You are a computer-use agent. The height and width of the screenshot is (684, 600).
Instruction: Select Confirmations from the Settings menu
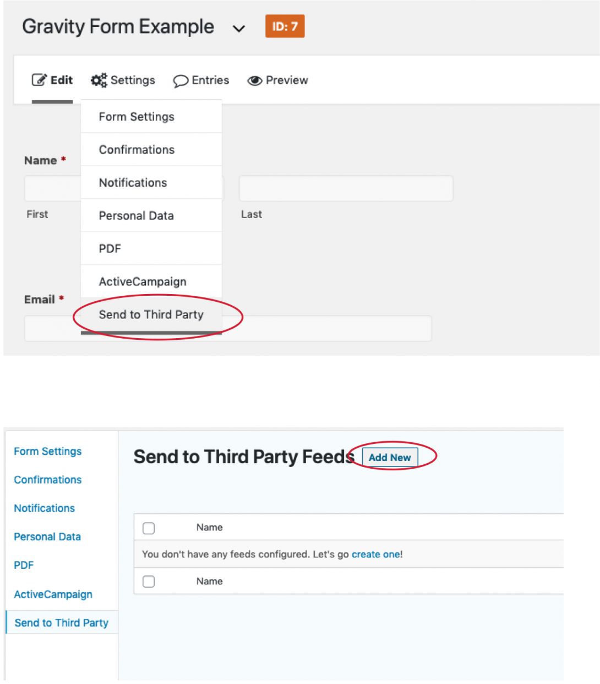click(137, 149)
